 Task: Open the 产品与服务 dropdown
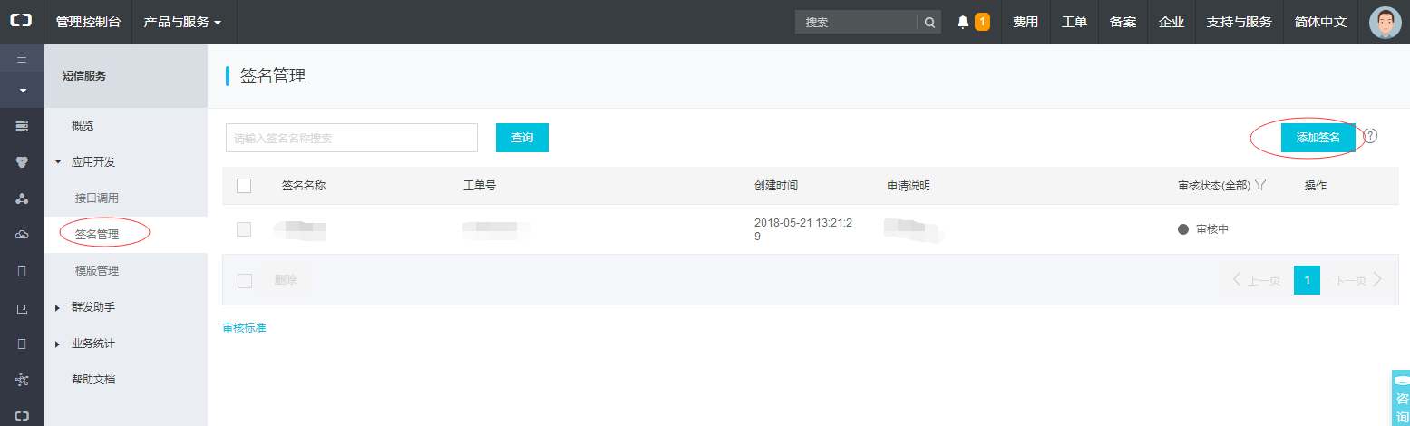click(x=182, y=22)
